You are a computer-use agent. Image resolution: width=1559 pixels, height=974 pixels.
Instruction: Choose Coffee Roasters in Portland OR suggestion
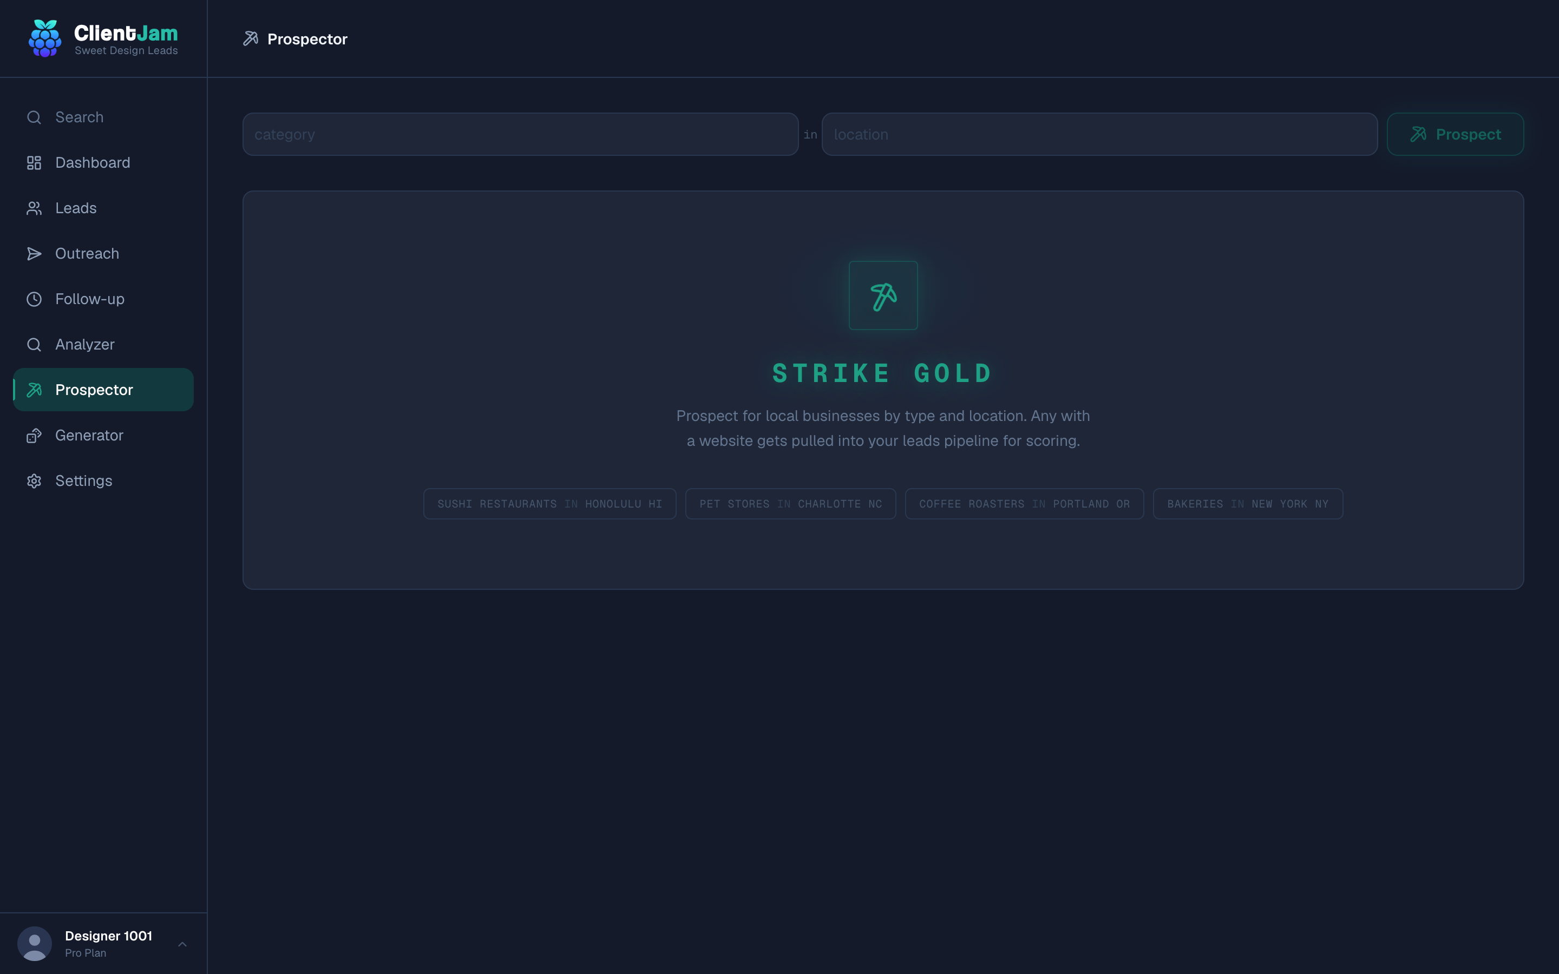(x=1024, y=504)
